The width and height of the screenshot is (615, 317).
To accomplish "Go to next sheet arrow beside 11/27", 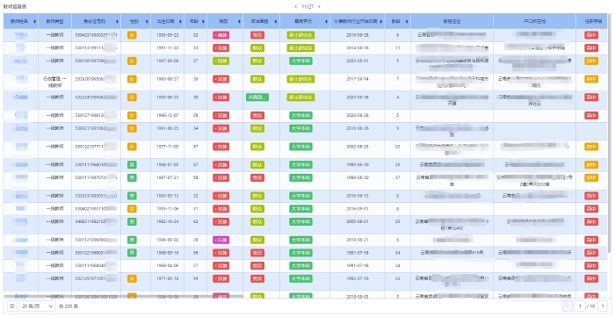I will (319, 7).
